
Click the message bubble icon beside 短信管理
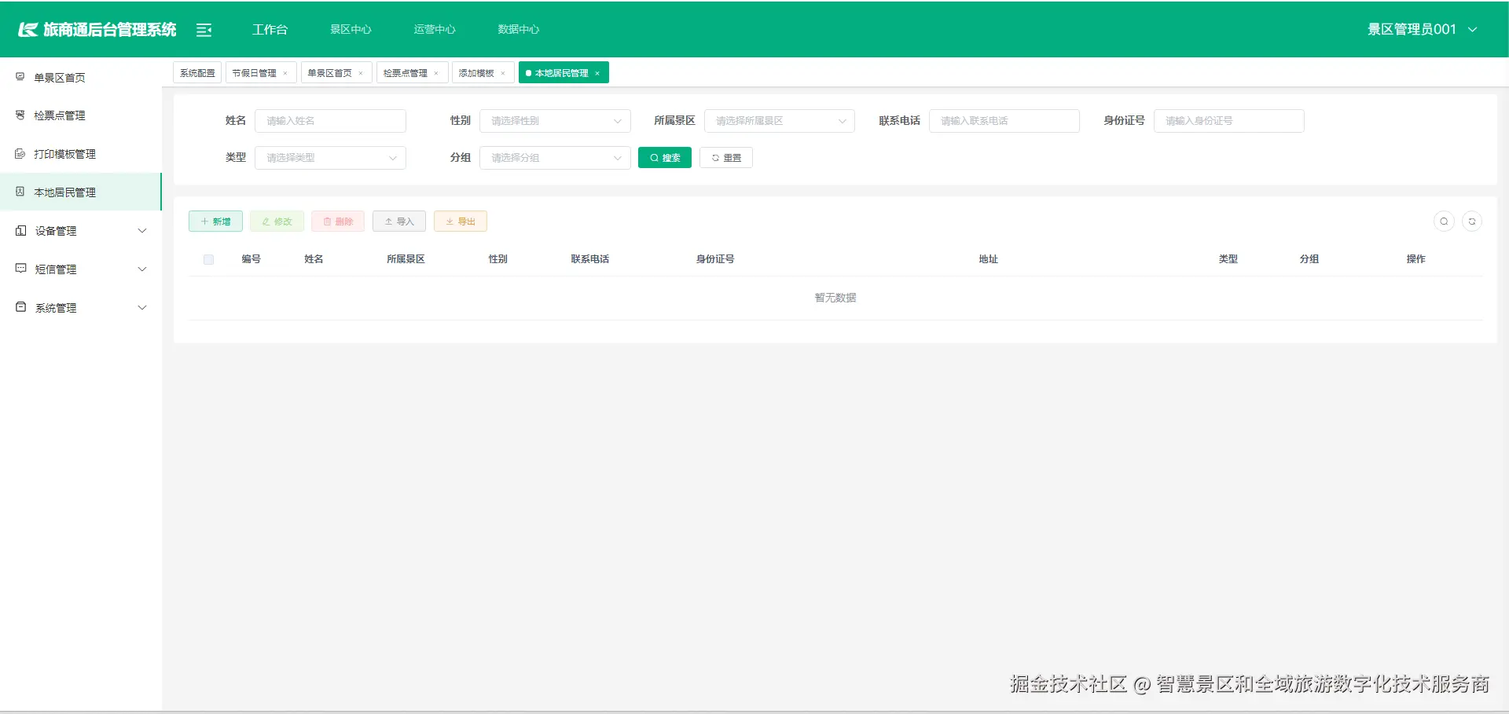[x=20, y=269]
